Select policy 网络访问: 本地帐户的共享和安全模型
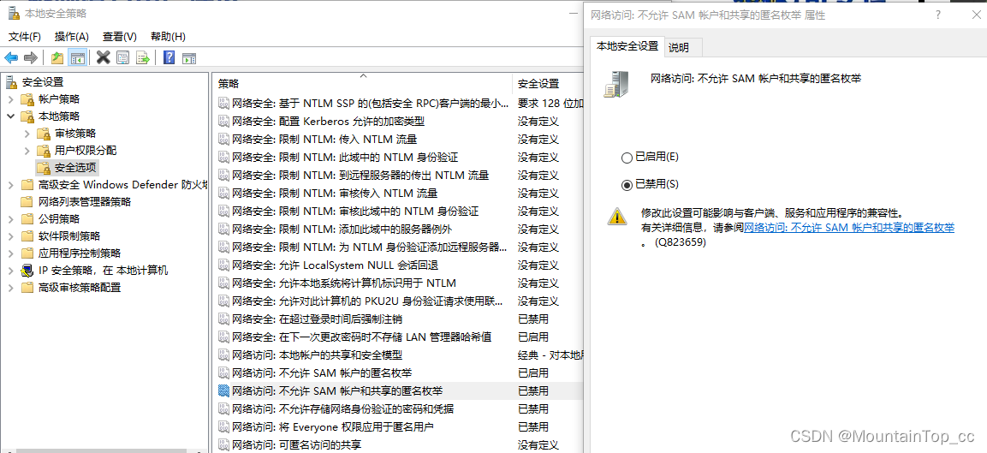 (x=318, y=355)
